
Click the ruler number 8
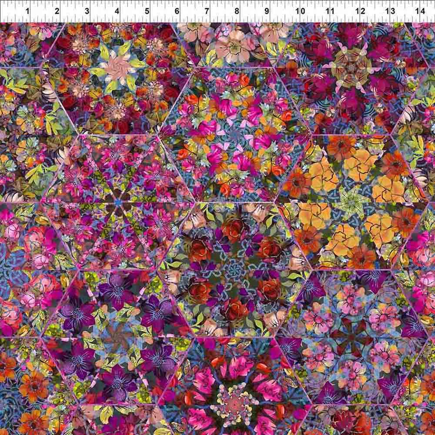point(237,11)
